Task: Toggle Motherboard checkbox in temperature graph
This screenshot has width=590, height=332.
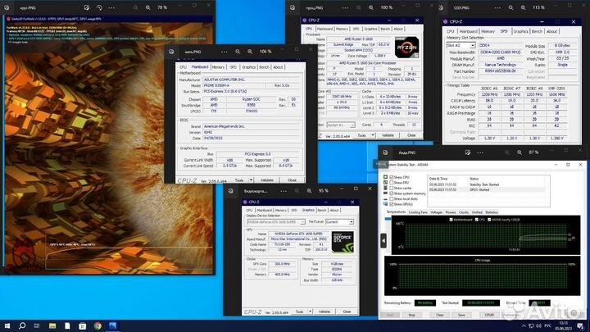Action: (x=451, y=220)
